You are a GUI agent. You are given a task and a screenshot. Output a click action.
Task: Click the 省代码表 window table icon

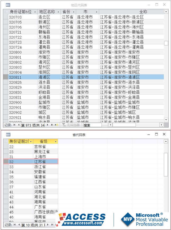(x=8, y=134)
